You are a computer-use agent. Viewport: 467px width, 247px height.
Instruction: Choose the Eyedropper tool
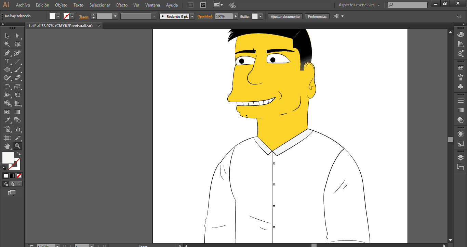(7, 120)
